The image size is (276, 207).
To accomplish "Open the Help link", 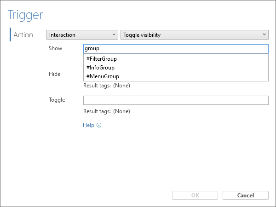I will (88, 125).
